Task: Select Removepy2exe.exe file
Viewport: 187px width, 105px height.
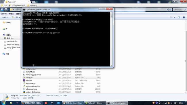Action: 32,75
